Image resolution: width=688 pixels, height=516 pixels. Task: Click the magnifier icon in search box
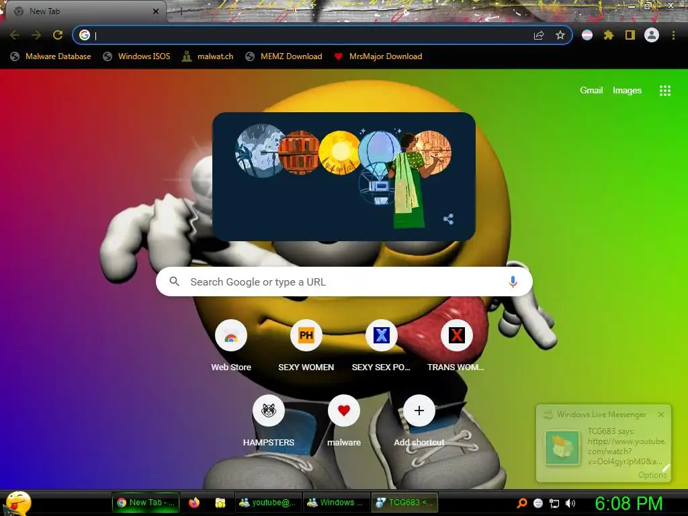coord(174,282)
